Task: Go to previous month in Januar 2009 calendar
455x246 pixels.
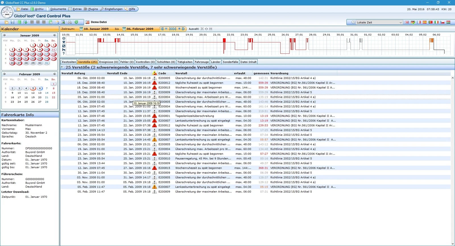Action: (4, 35)
